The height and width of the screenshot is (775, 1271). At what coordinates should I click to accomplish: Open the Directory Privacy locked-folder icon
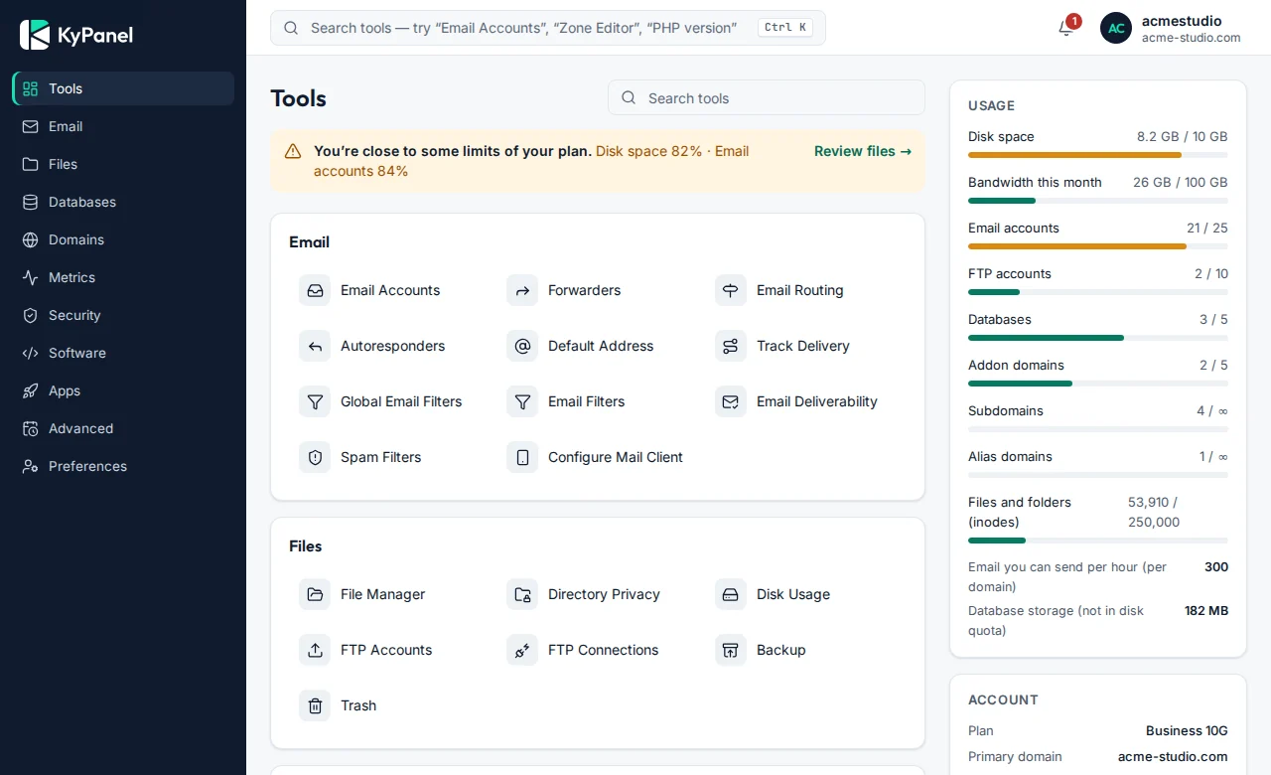tap(522, 594)
